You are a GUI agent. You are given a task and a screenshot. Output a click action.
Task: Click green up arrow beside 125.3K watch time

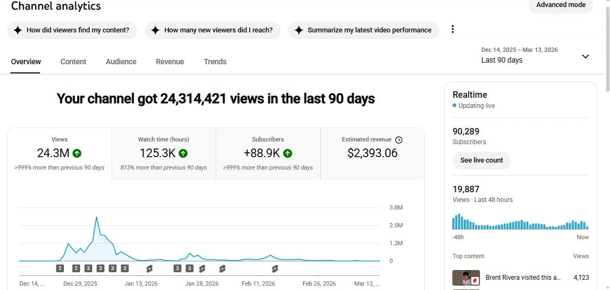pos(183,153)
